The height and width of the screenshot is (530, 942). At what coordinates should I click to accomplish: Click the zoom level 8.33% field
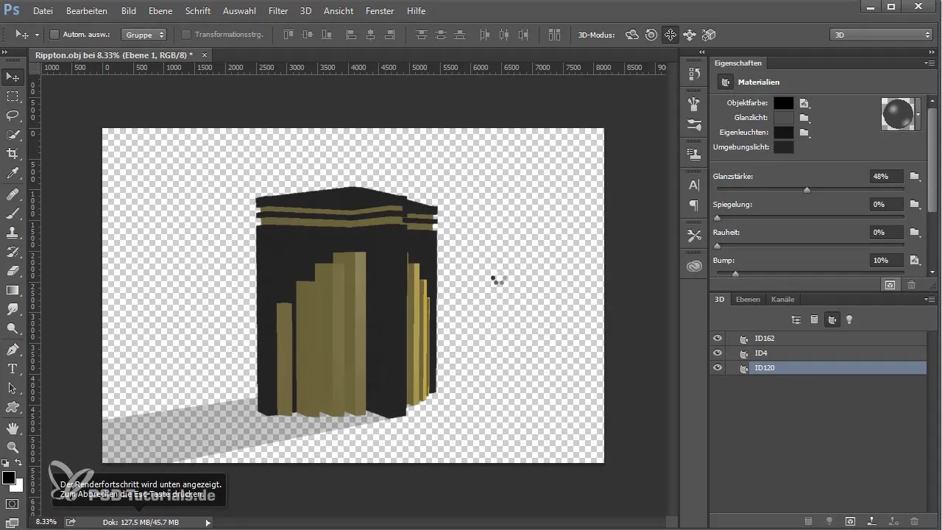[x=46, y=522]
